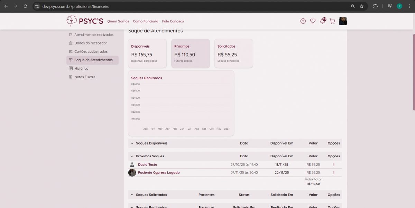Open notifications bell with badge

pos(322,21)
